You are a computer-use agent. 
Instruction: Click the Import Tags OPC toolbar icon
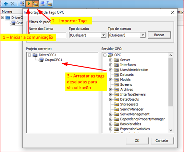(36, 4)
